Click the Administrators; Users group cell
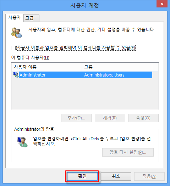170x186 pixels. pyautogui.click(x=104, y=75)
